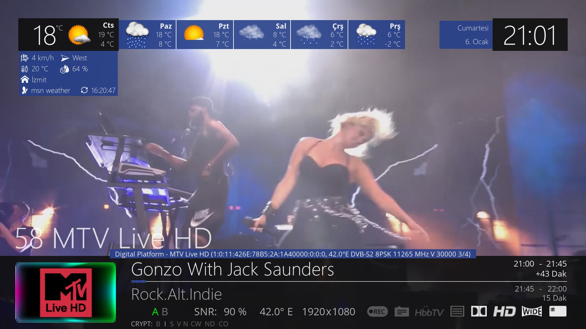This screenshot has height=329, width=586.
Task: Click the teletext lines icon
Action: pyautogui.click(x=457, y=311)
